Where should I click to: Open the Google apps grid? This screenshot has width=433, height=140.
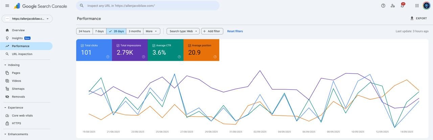[417, 6]
